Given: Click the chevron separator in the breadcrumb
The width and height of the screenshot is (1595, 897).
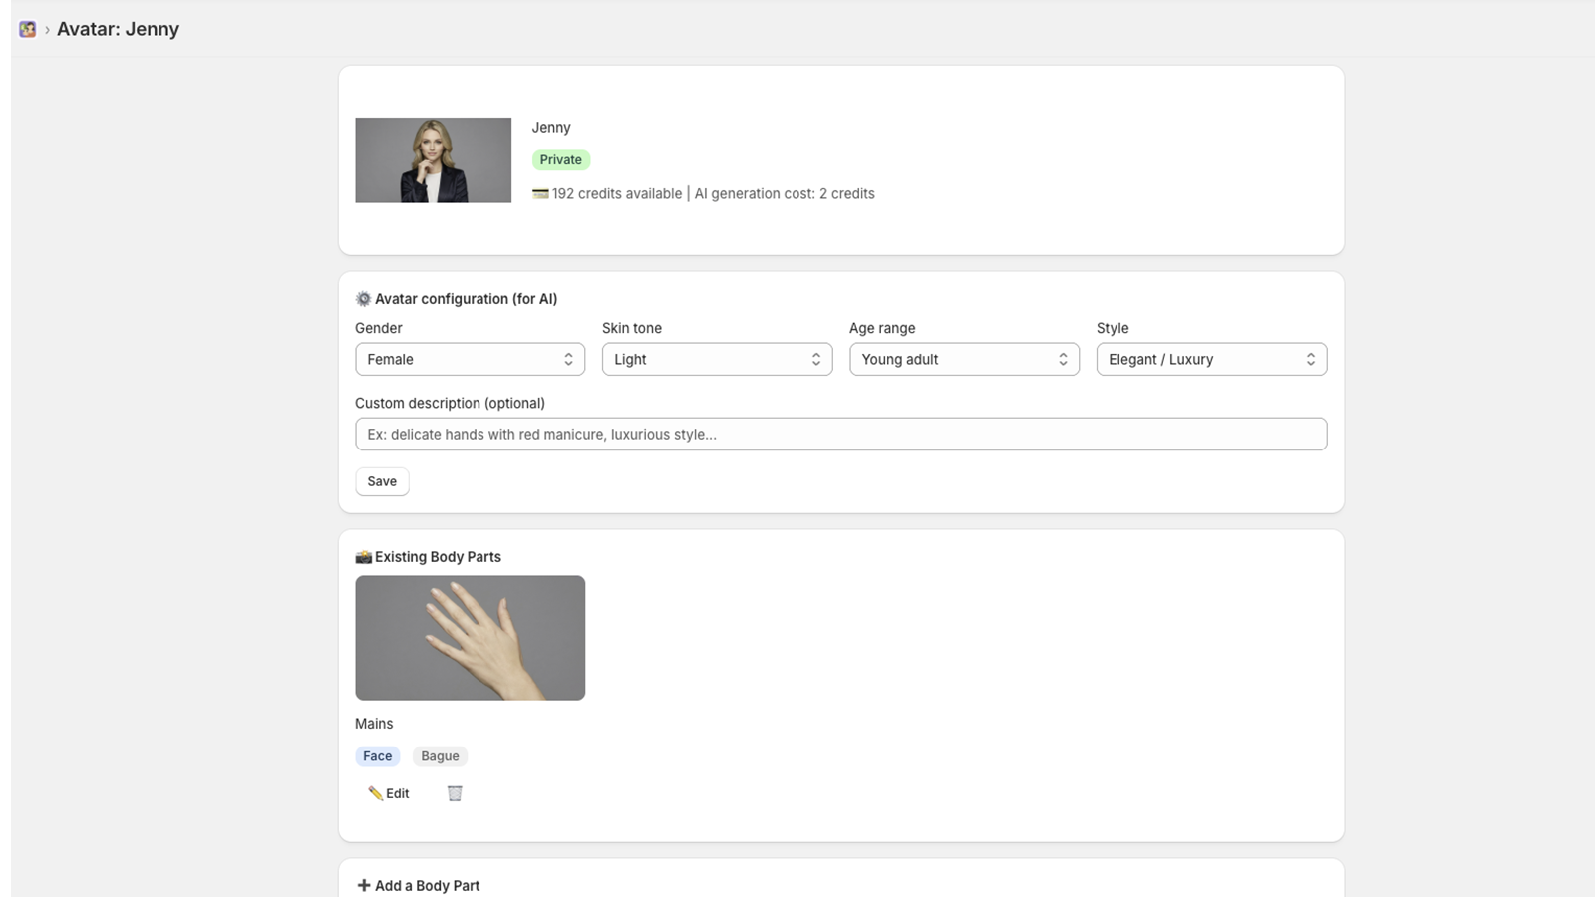Looking at the screenshot, I should 46,29.
